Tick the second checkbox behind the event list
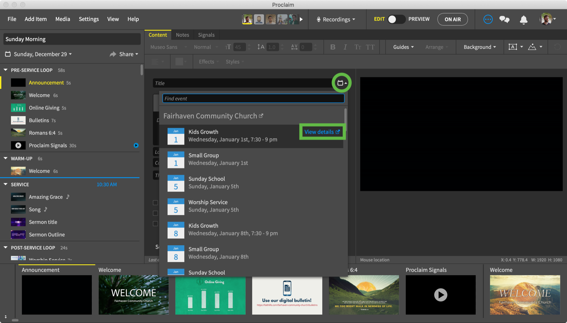567x323 pixels. point(155,213)
